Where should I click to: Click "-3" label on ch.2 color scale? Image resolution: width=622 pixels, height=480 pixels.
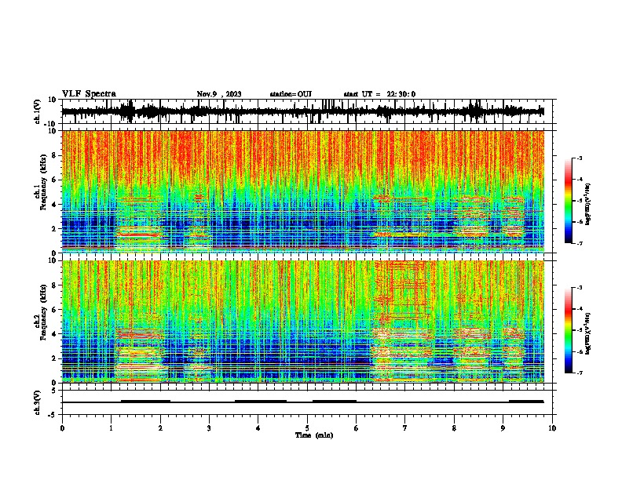[579, 288]
